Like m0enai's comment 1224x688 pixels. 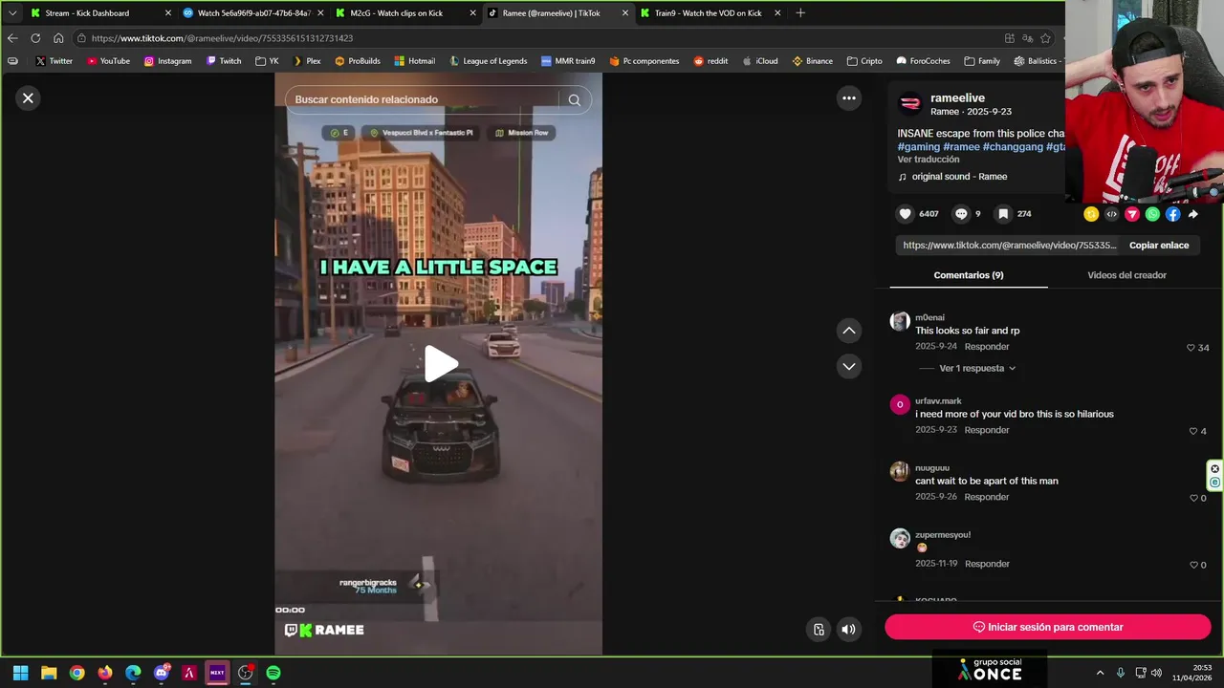1191,348
